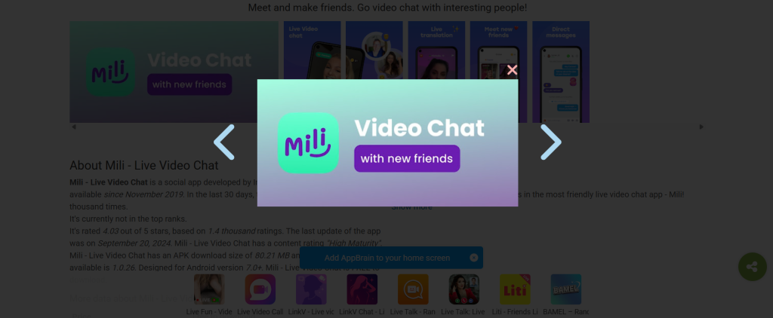Open the LinkV - Live video app icon
Viewport: 773px width, 318px height.
click(x=311, y=289)
